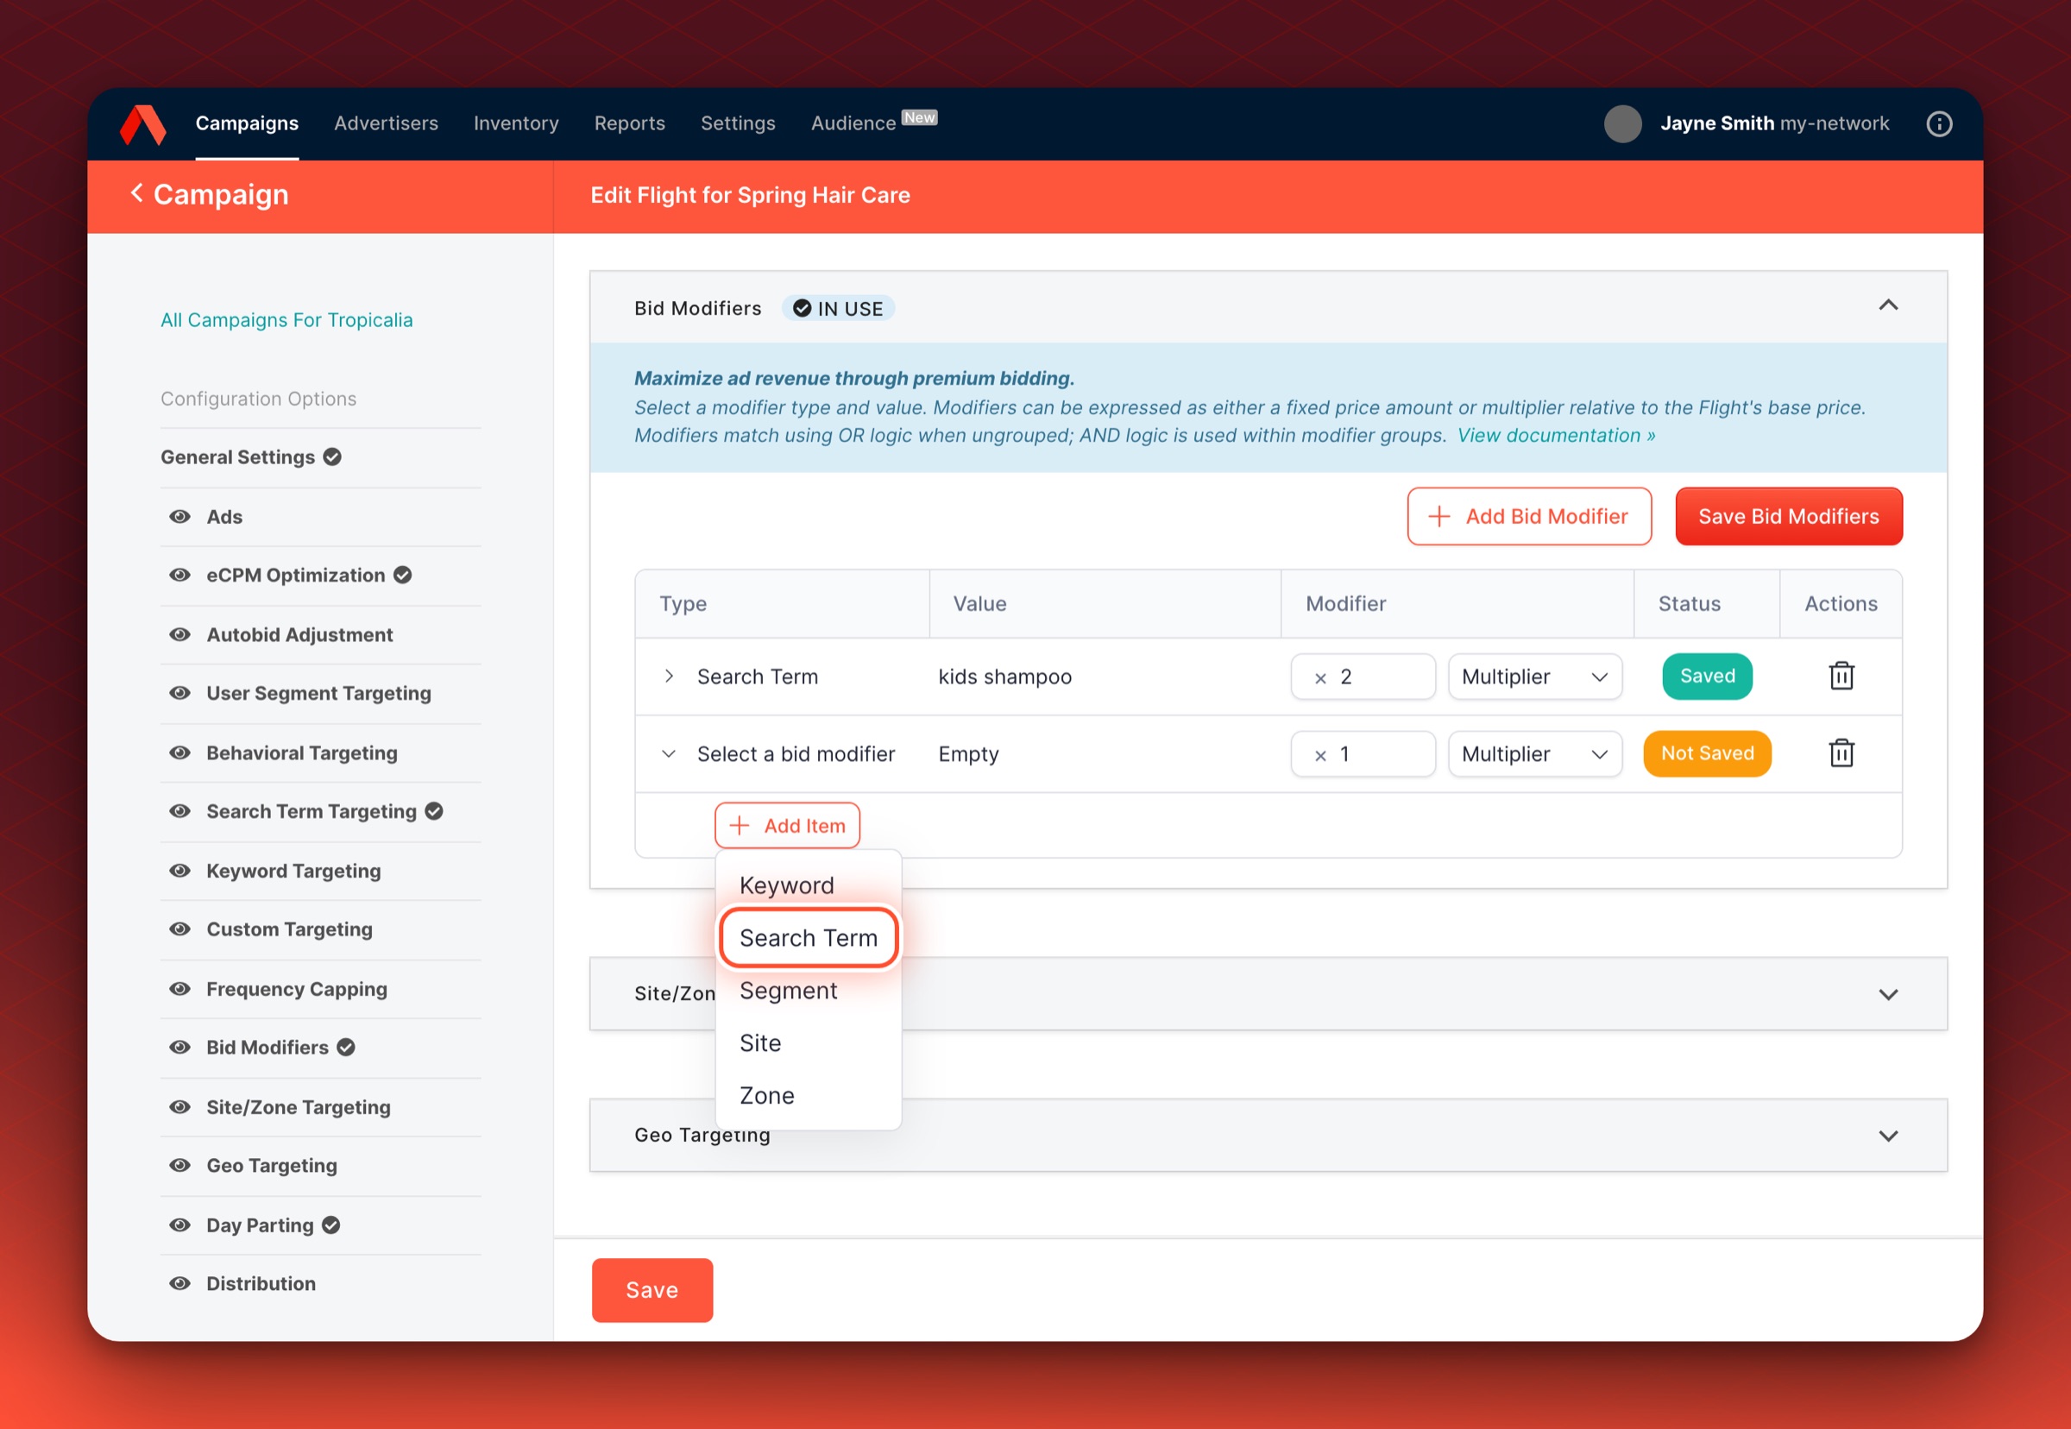Choose Site from the dropdown list
This screenshot has width=2071, height=1429.
pos(760,1043)
